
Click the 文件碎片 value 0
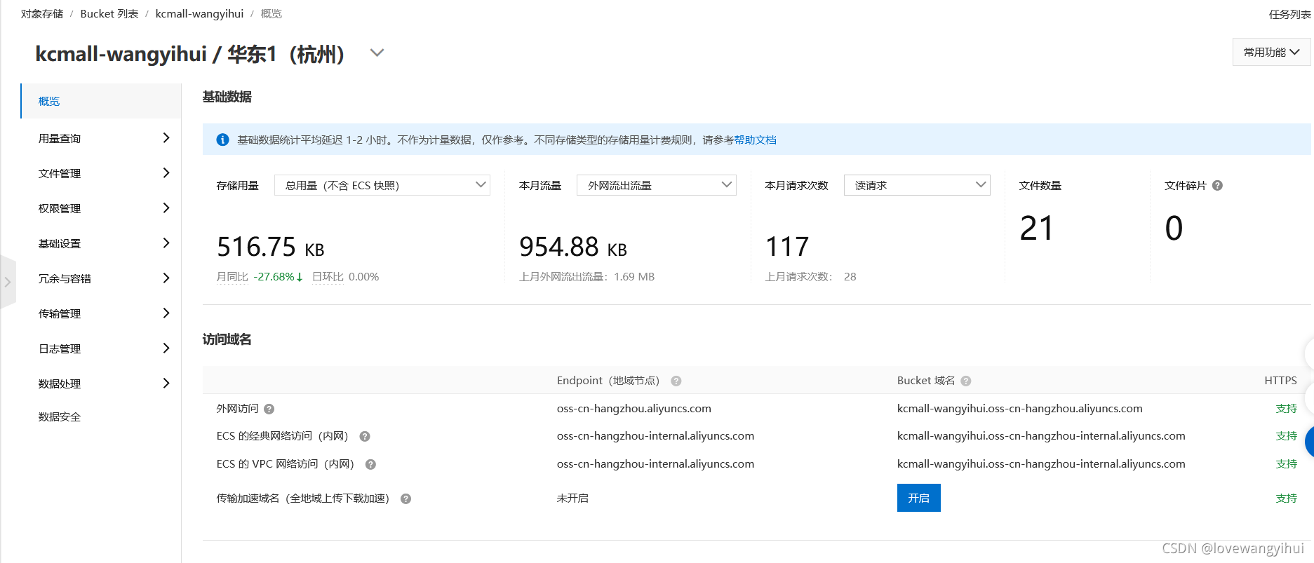point(1174,228)
